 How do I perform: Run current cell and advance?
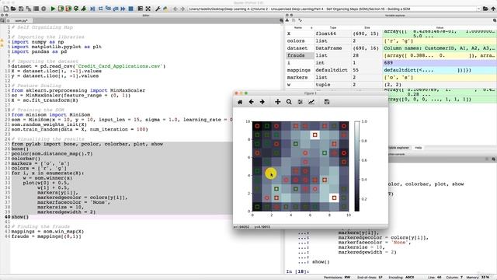point(68,9)
